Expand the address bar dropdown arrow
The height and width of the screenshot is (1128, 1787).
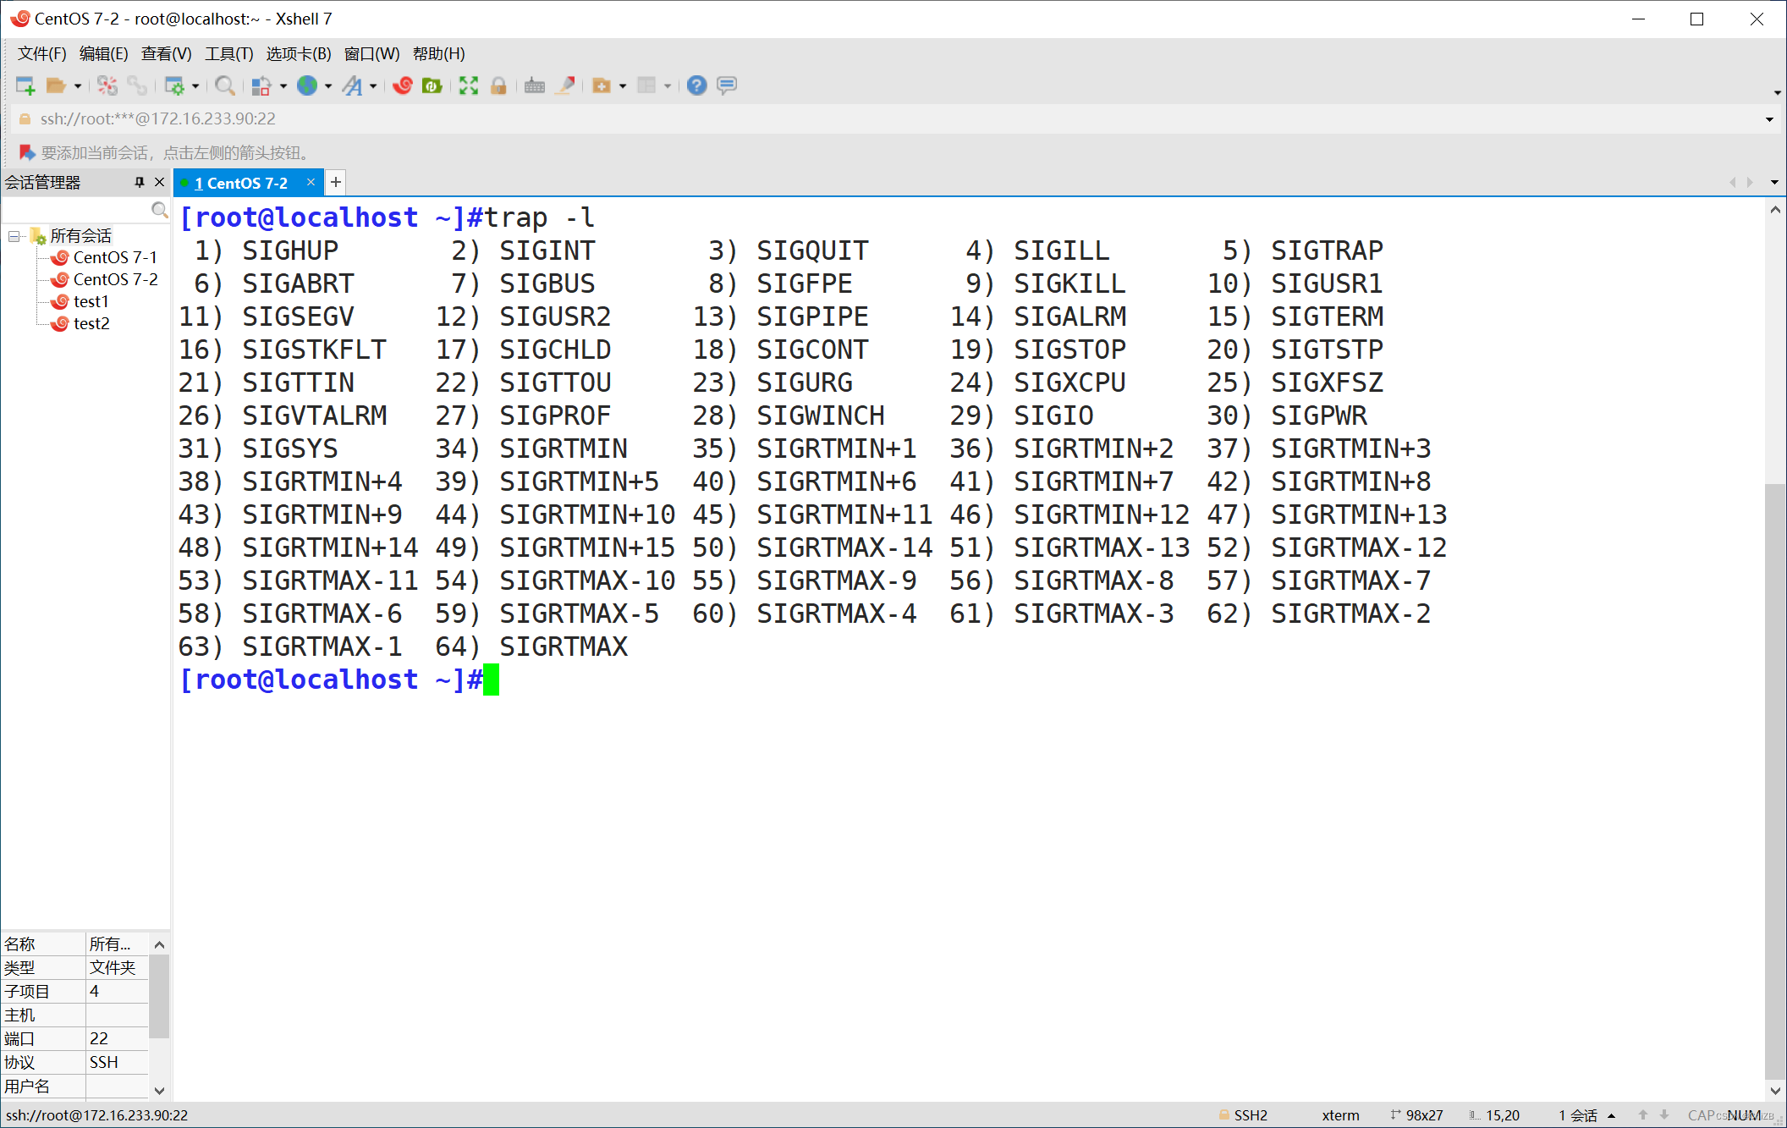(x=1768, y=119)
